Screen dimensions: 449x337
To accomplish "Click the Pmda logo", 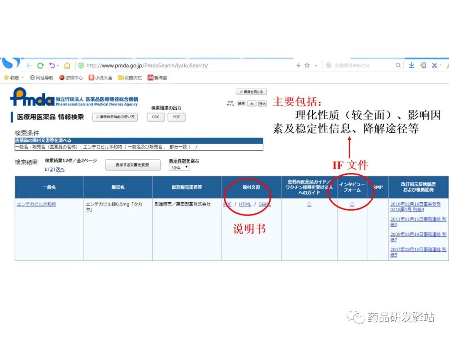I will (x=32, y=97).
